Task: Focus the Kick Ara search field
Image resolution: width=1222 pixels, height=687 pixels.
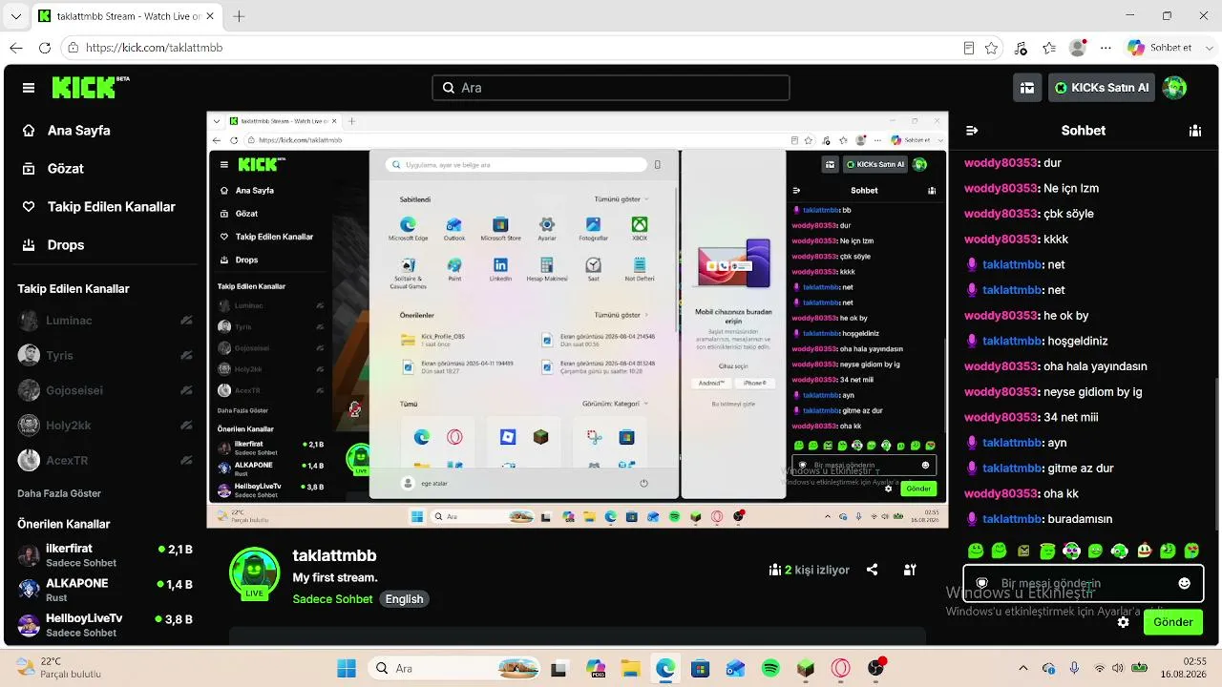Action: click(611, 88)
